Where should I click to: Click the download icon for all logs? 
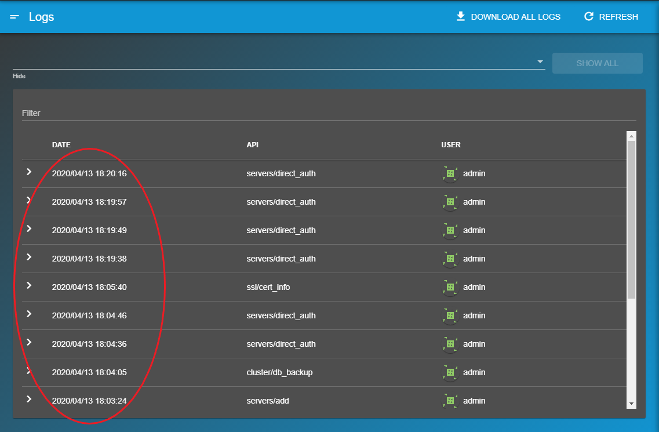[x=461, y=16]
